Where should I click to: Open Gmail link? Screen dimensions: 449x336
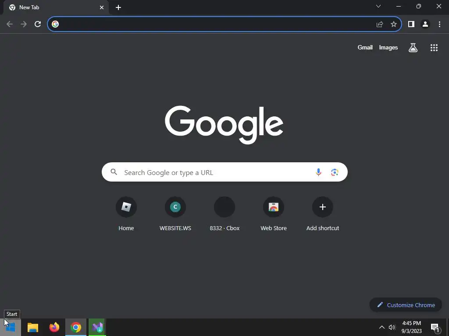click(365, 47)
